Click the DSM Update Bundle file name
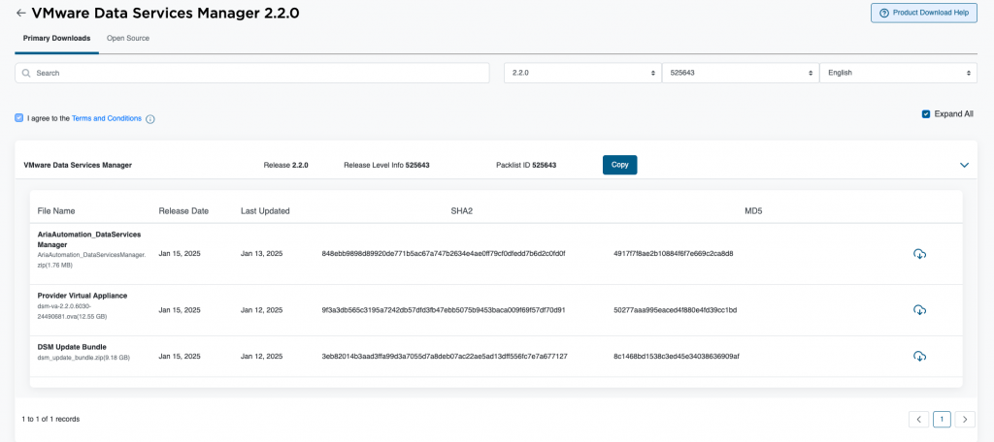 click(72, 347)
